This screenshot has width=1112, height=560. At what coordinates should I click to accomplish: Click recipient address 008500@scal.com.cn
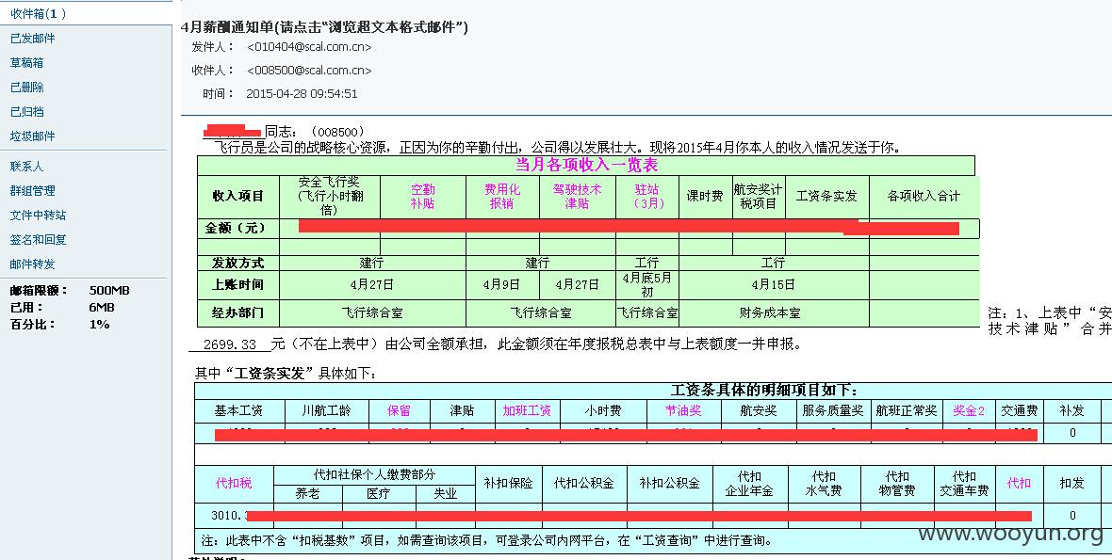pos(309,70)
